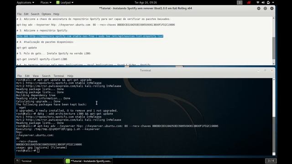The image size is (292, 164).
Task: Open the Leafpad Options menu
Action: click(x=46, y=14)
